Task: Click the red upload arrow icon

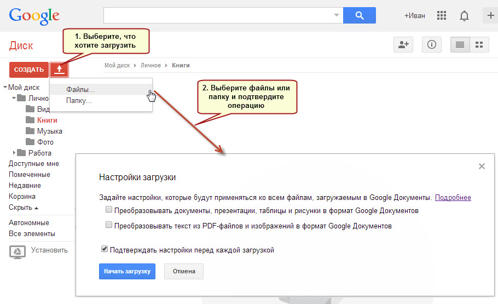Action: [59, 70]
